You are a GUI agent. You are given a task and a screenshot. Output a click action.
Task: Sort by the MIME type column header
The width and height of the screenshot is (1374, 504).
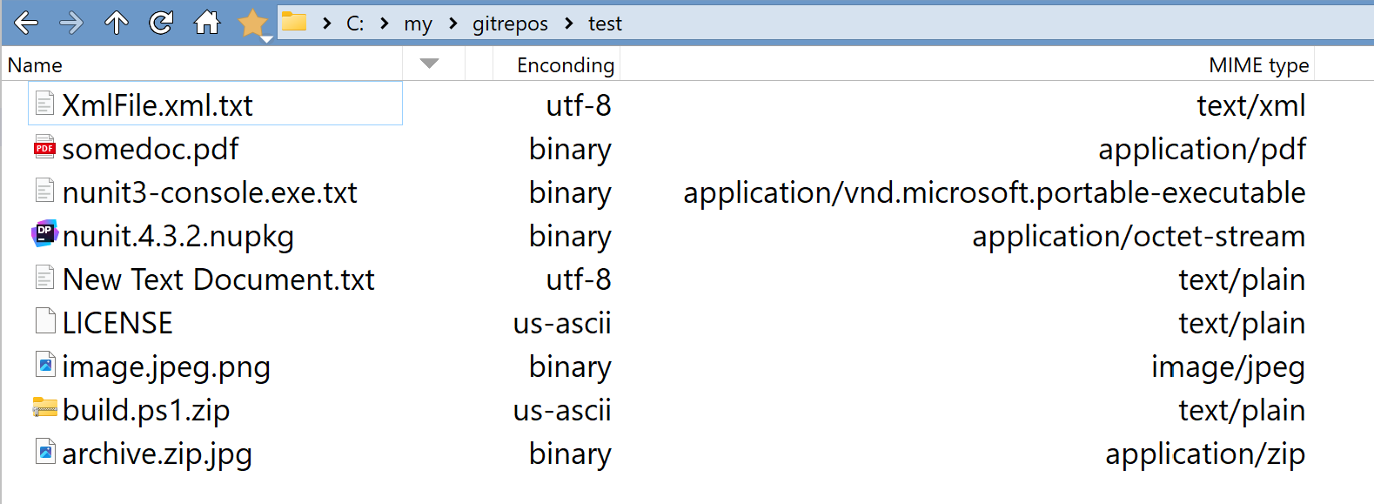click(1258, 65)
